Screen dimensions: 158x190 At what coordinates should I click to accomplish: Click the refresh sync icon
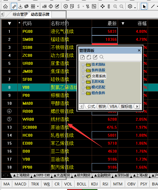click(26, 7)
